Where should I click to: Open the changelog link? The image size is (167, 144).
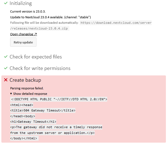(24, 34)
